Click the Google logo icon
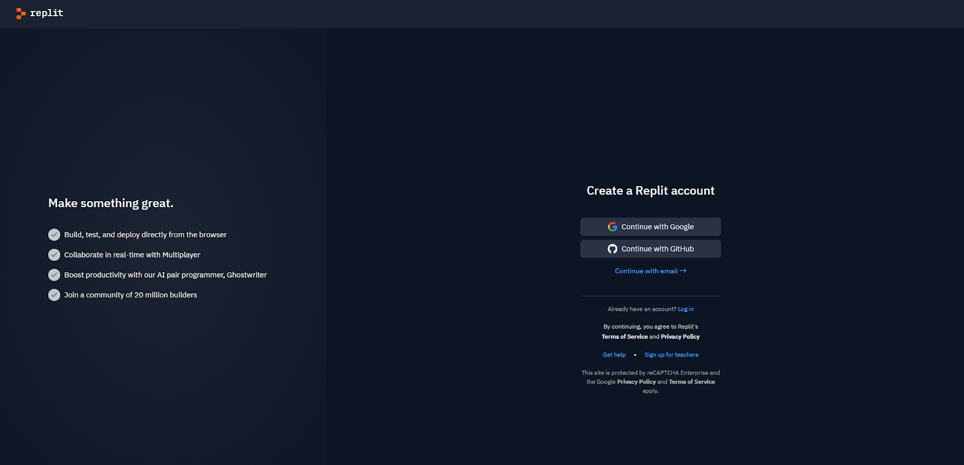Image resolution: width=964 pixels, height=465 pixels. click(x=612, y=226)
